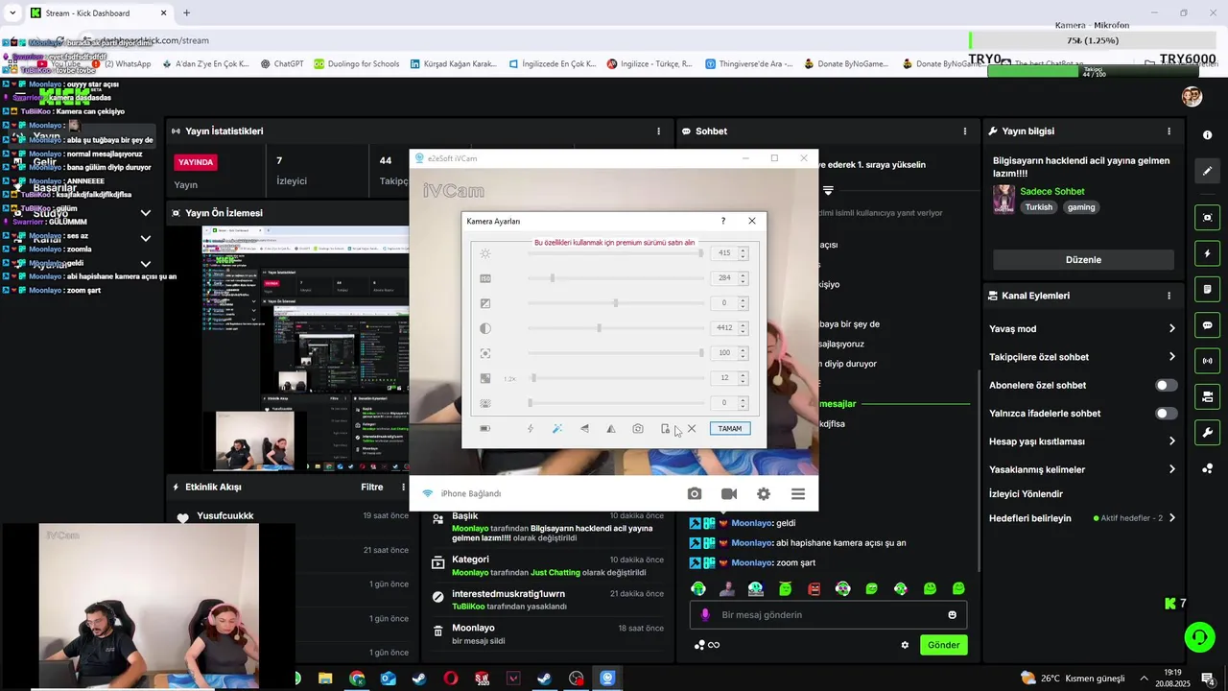
Task: Open the info icon in right sidebar
Action: 1207,135
